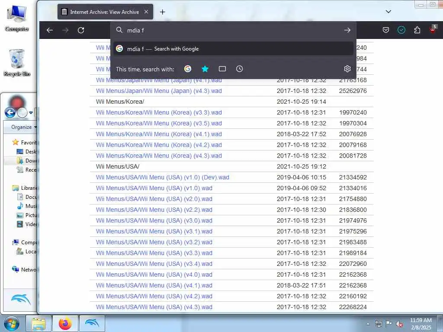This screenshot has height=332, width=443.
Task: Open Wii Menu (Korea) (v4.1).wad link
Action: pos(159,134)
